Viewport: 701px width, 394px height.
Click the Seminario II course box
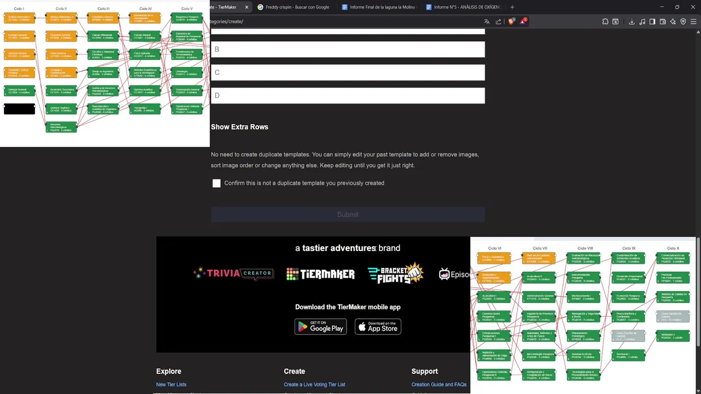pos(673,336)
